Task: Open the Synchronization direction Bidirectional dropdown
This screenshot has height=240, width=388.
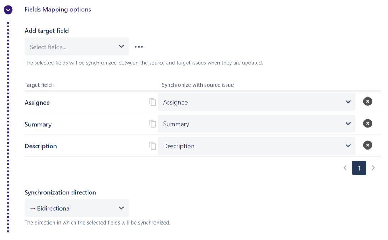Action: point(76,208)
